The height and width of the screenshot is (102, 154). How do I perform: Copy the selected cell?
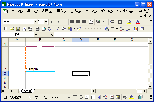64,29
